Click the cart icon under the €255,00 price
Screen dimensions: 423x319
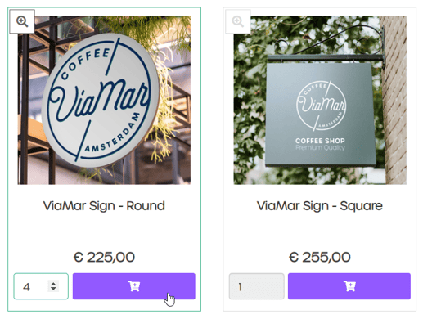point(349,286)
